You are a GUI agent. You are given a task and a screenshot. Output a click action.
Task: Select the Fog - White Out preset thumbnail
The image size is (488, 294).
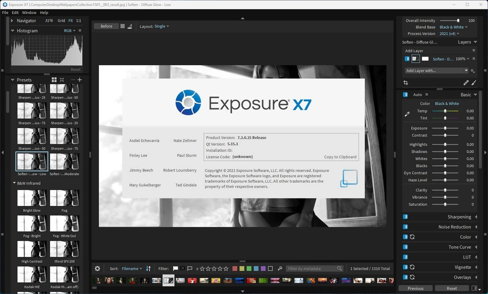pos(64,224)
